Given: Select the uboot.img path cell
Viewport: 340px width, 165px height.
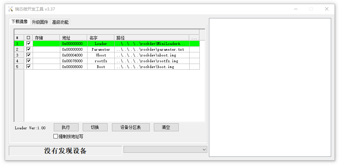Looking at the screenshot, I should click(x=152, y=55).
